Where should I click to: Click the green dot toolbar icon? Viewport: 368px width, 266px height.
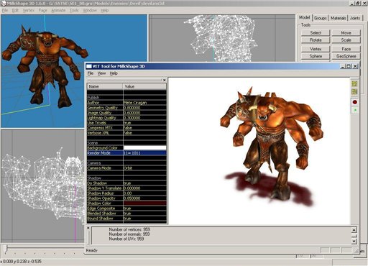click(354, 110)
